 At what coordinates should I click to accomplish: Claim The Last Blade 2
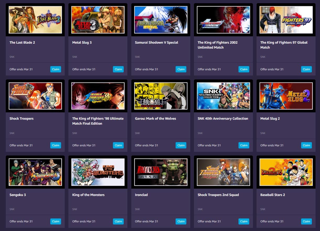click(x=56, y=69)
